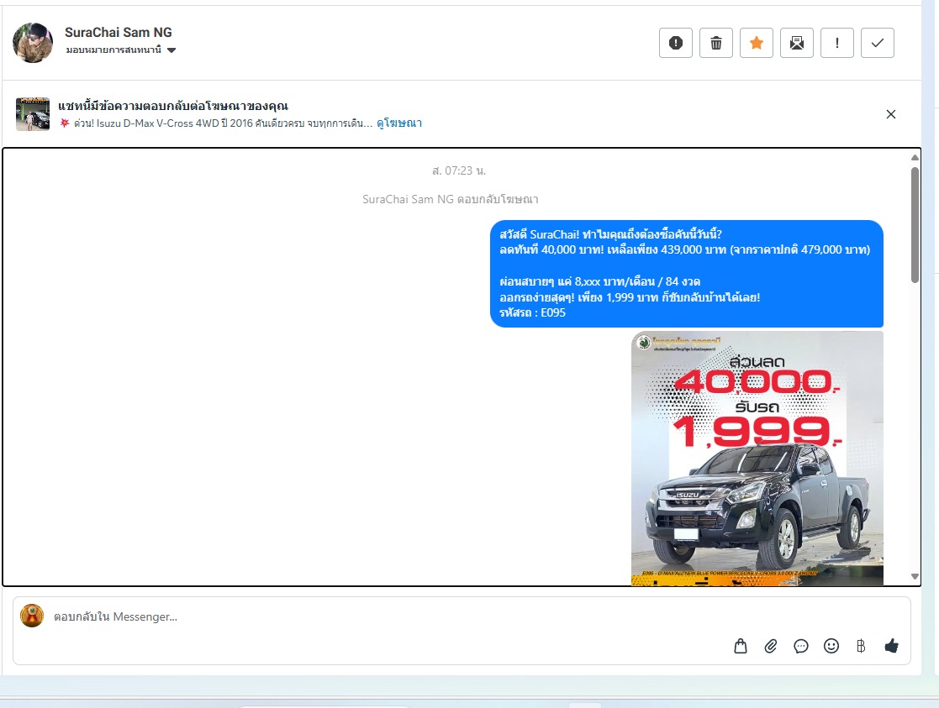This screenshot has width=939, height=708.
Task: Open saved replies speech bubble icon
Action: point(800,646)
